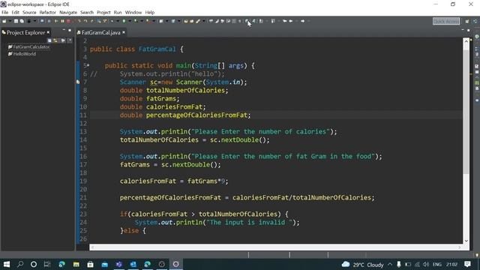Image resolution: width=480 pixels, height=270 pixels.
Task: Click the Resume debug toolbar icon
Action: (x=56, y=21)
